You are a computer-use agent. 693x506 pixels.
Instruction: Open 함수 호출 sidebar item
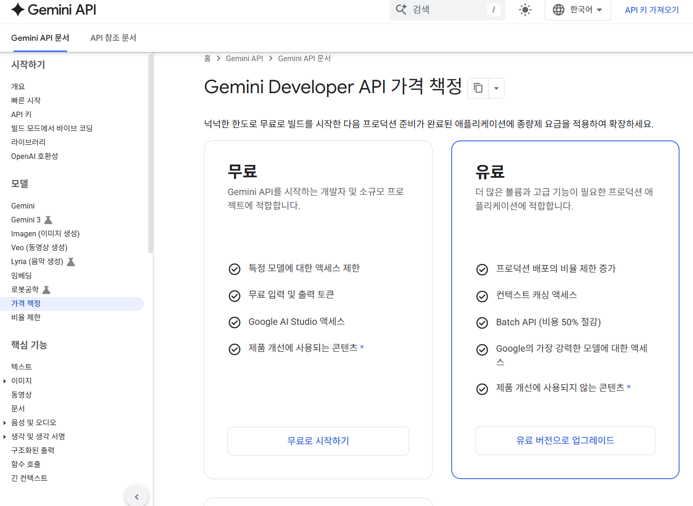(x=26, y=464)
